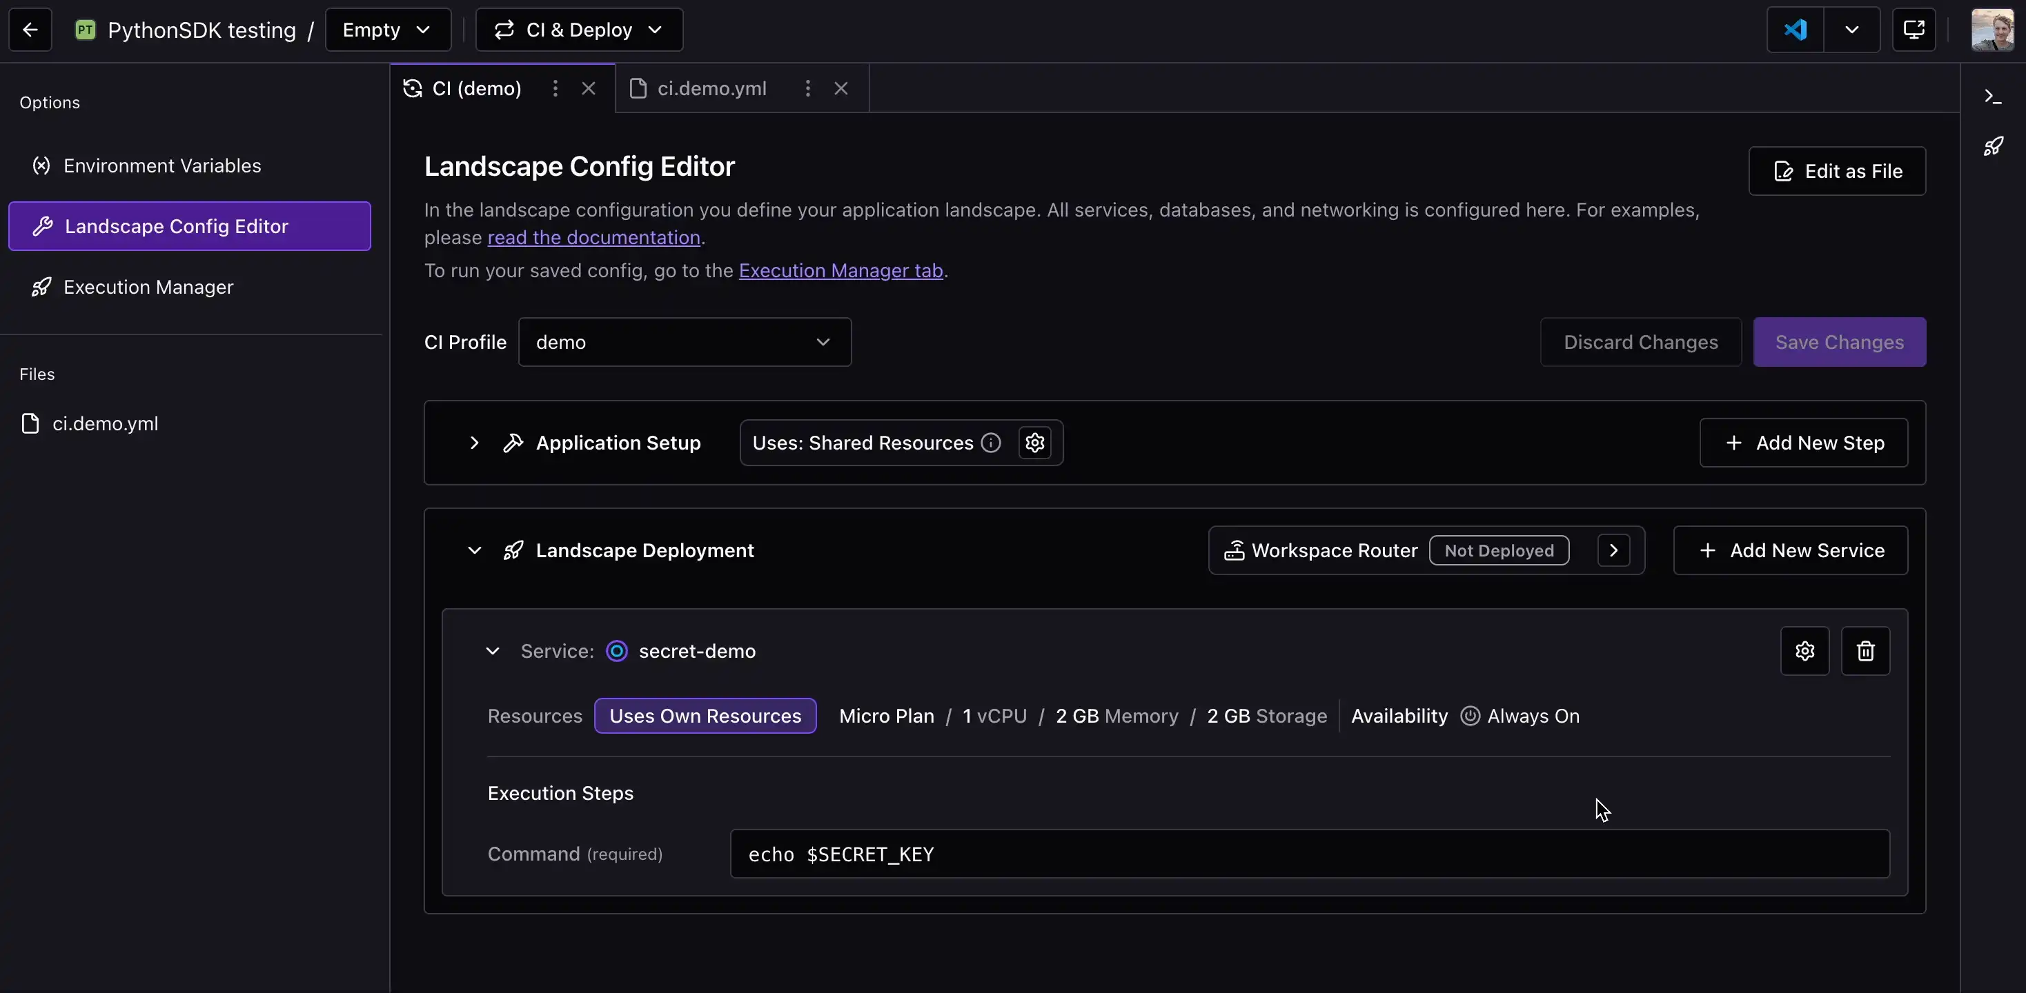This screenshot has height=993, width=2026.
Task: Click Shared Resources info icon
Action: (x=991, y=443)
